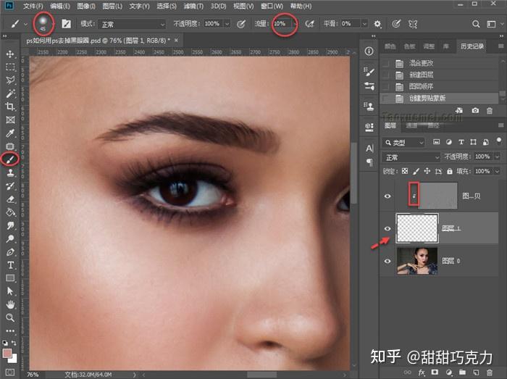Create new snapshot camera icon
The height and width of the screenshot is (379, 507).
click(x=475, y=111)
